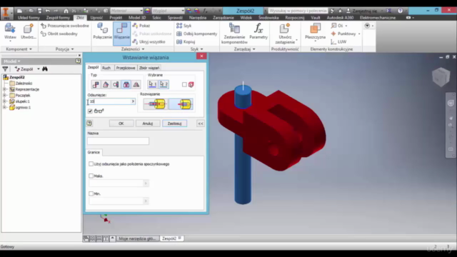Click the ViewCube in the viewport

coord(441,76)
